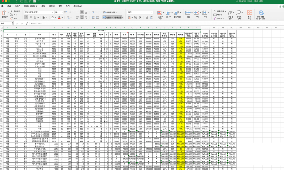Click the Borders grid icon

tap(43, 18)
